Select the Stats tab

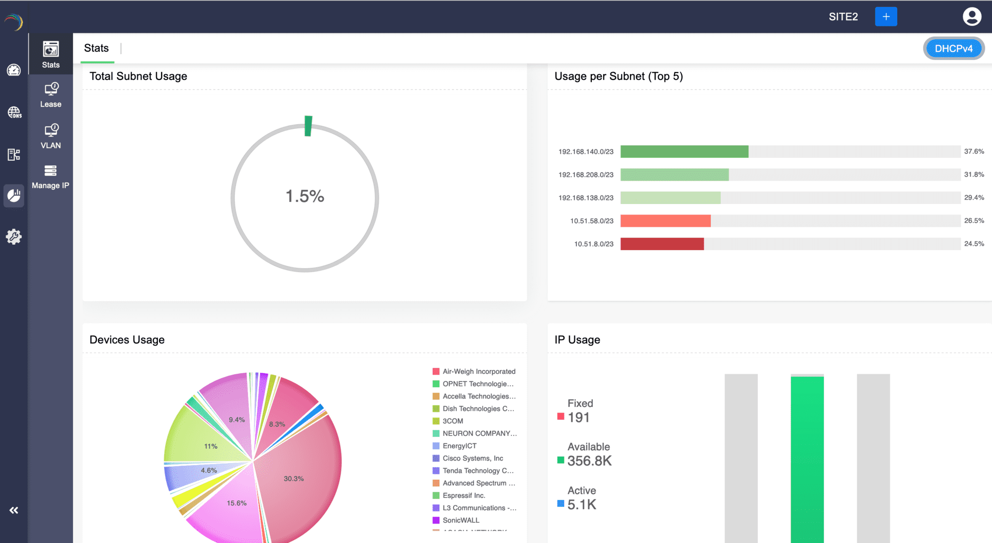tap(96, 48)
